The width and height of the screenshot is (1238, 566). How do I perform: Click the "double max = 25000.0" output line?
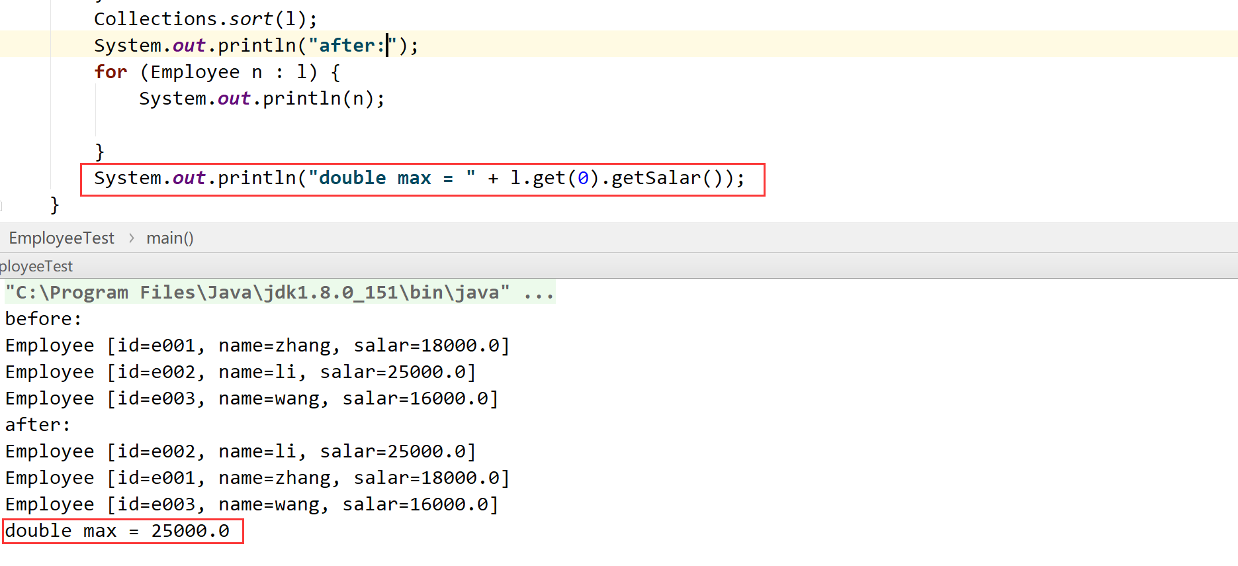[x=117, y=531]
